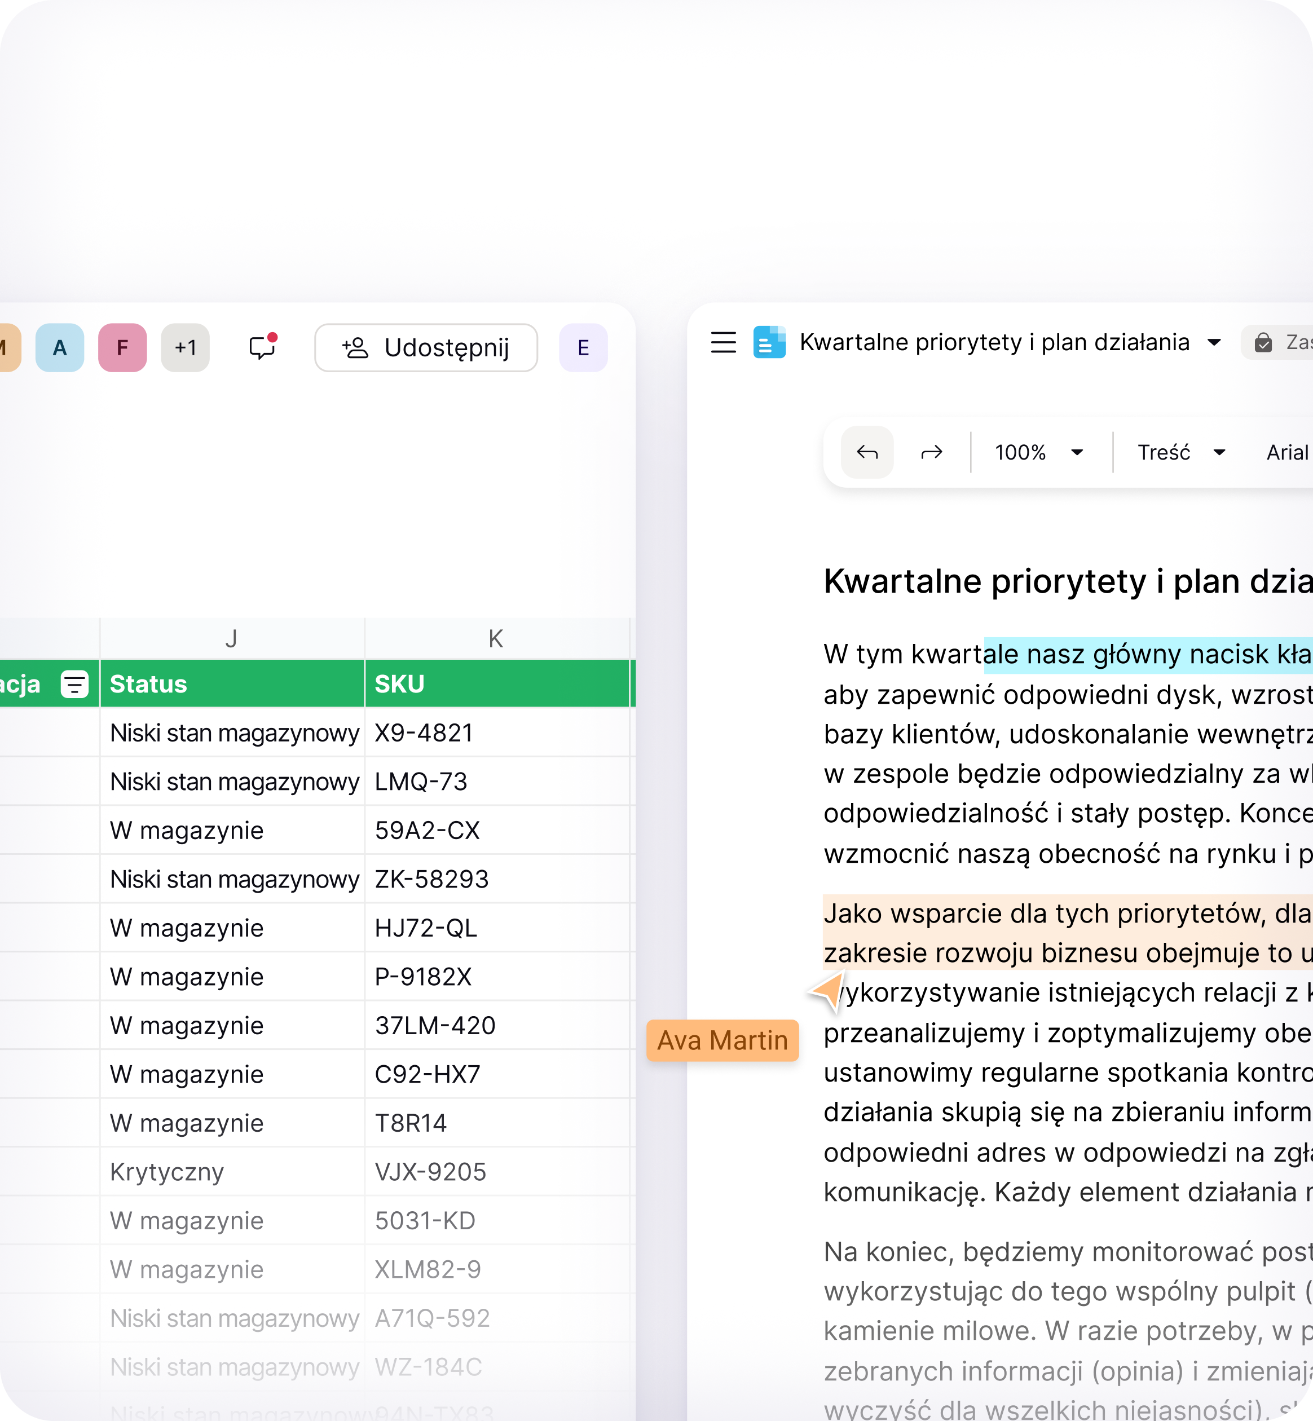
Task: Open the hamburger menu in the document window
Action: 723,342
